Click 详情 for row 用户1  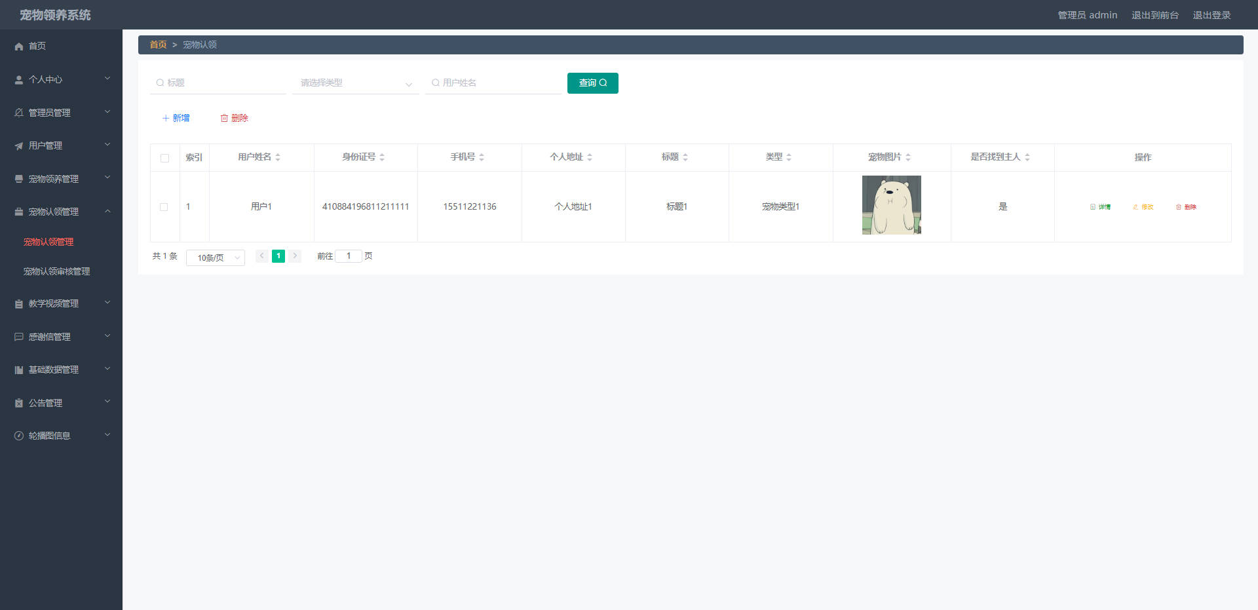coord(1100,207)
